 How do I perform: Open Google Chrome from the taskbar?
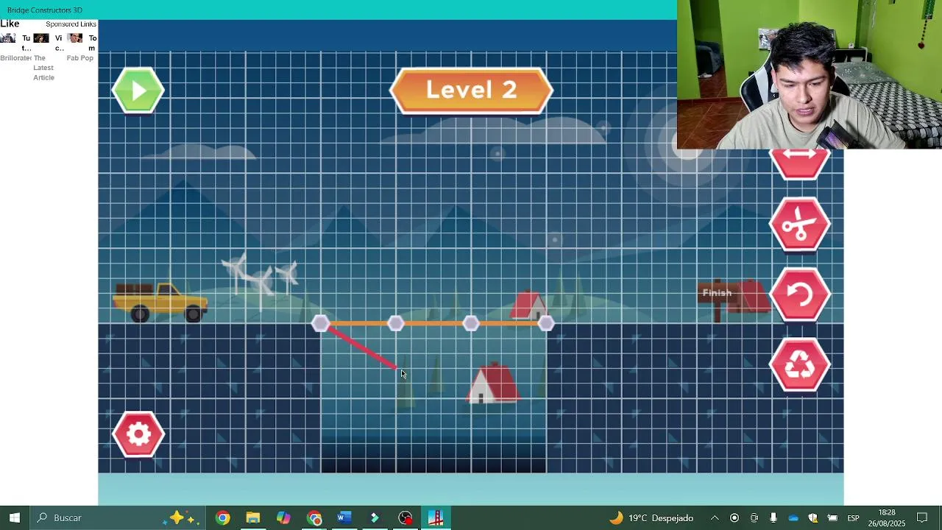click(x=222, y=518)
